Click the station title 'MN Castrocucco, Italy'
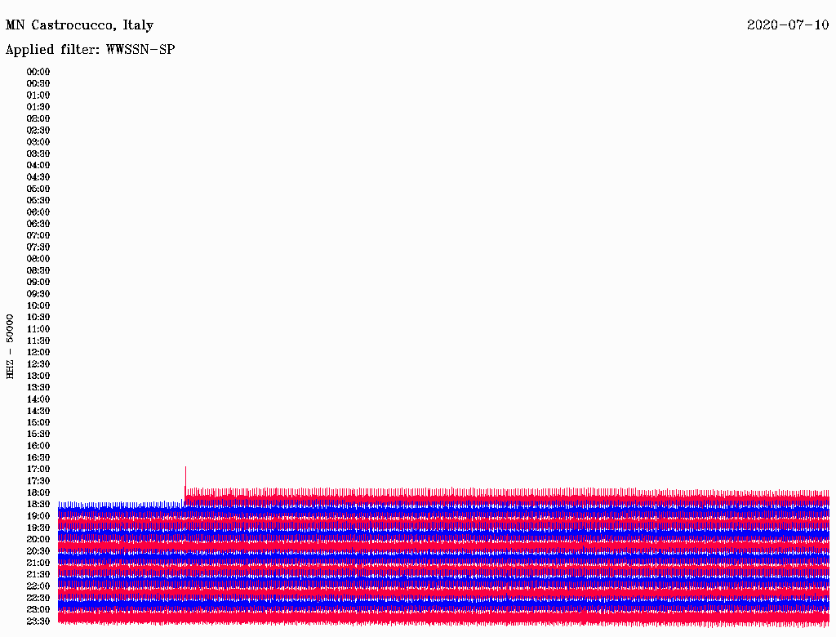 point(79,25)
